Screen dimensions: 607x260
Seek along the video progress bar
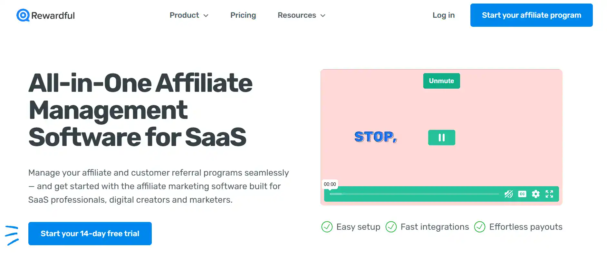coord(414,194)
